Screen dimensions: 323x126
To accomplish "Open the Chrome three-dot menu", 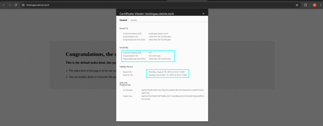I will [x=320, y=5].
